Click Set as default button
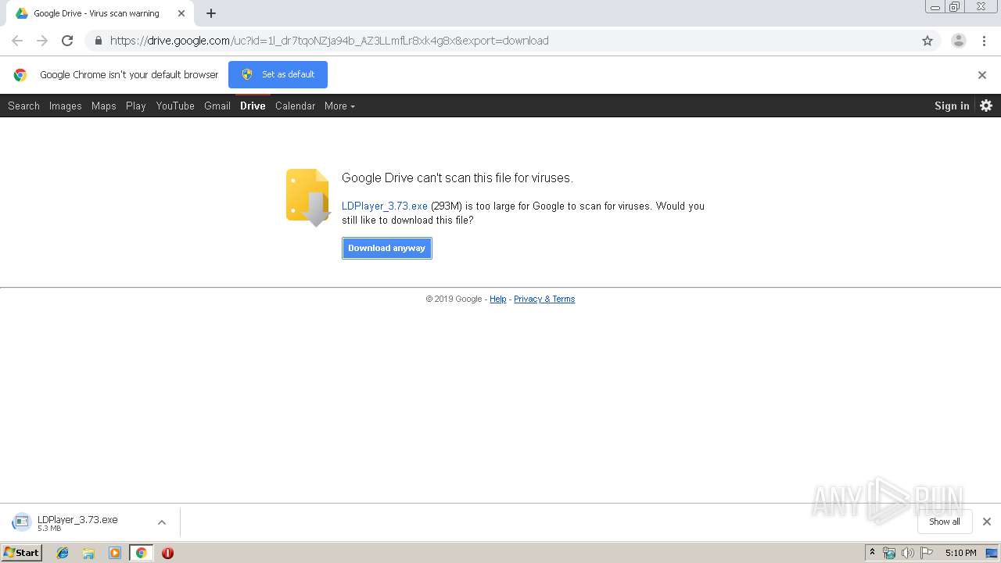Viewport: 1001px width, 563px height. pyautogui.click(x=278, y=74)
